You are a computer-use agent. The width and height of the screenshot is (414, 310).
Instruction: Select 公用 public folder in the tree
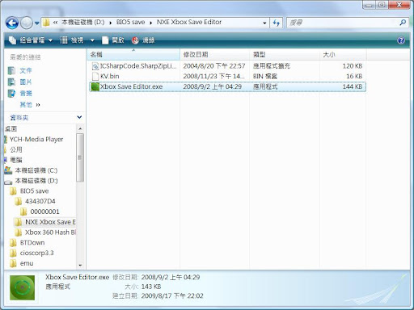coord(16,149)
